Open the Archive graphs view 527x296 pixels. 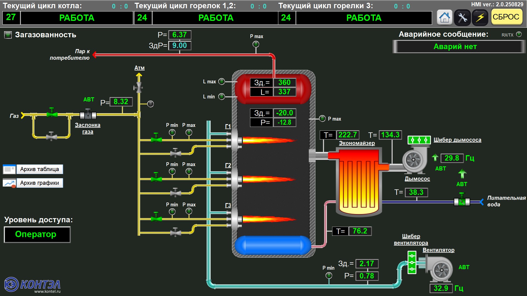coord(40,183)
